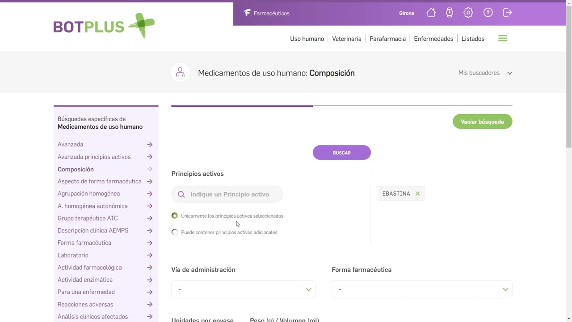572x322 pixels.
Task: Click arrow next to Agrupación homogénea
Action: (150, 194)
